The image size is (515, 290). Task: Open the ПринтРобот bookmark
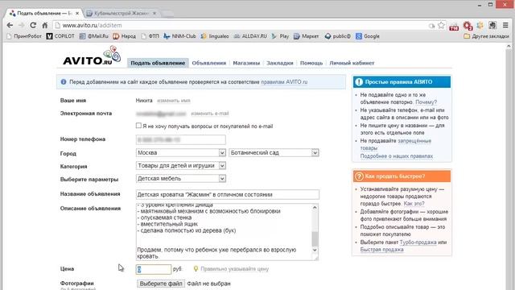(x=24, y=36)
